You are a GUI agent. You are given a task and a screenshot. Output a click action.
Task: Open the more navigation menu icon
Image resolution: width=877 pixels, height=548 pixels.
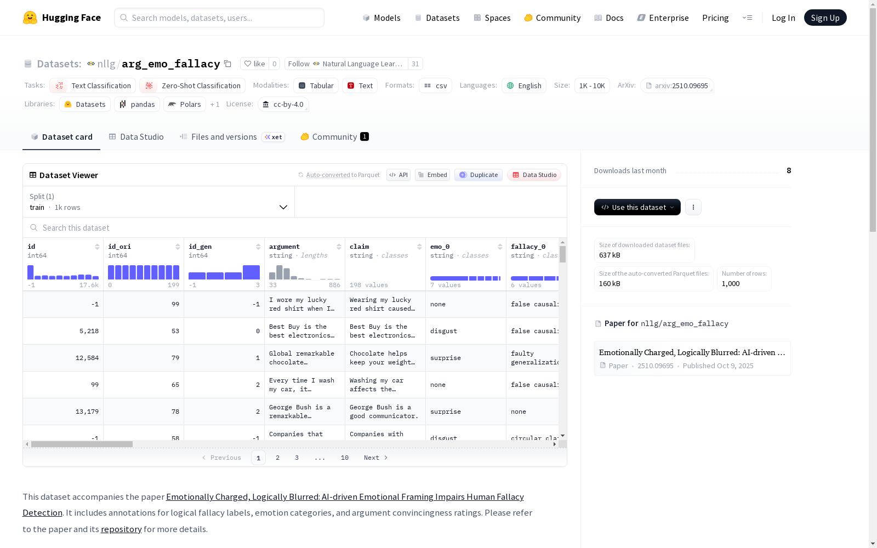pos(748,18)
